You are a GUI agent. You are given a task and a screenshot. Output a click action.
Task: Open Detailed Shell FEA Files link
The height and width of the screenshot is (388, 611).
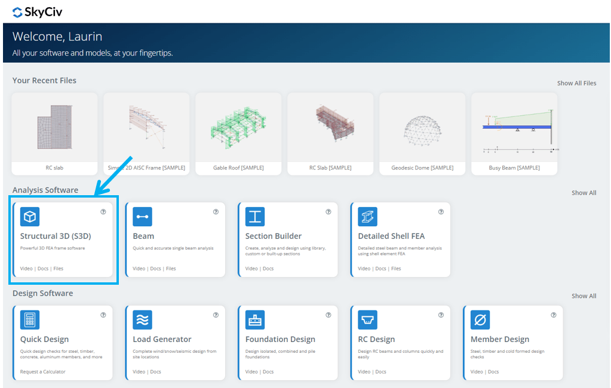point(397,269)
